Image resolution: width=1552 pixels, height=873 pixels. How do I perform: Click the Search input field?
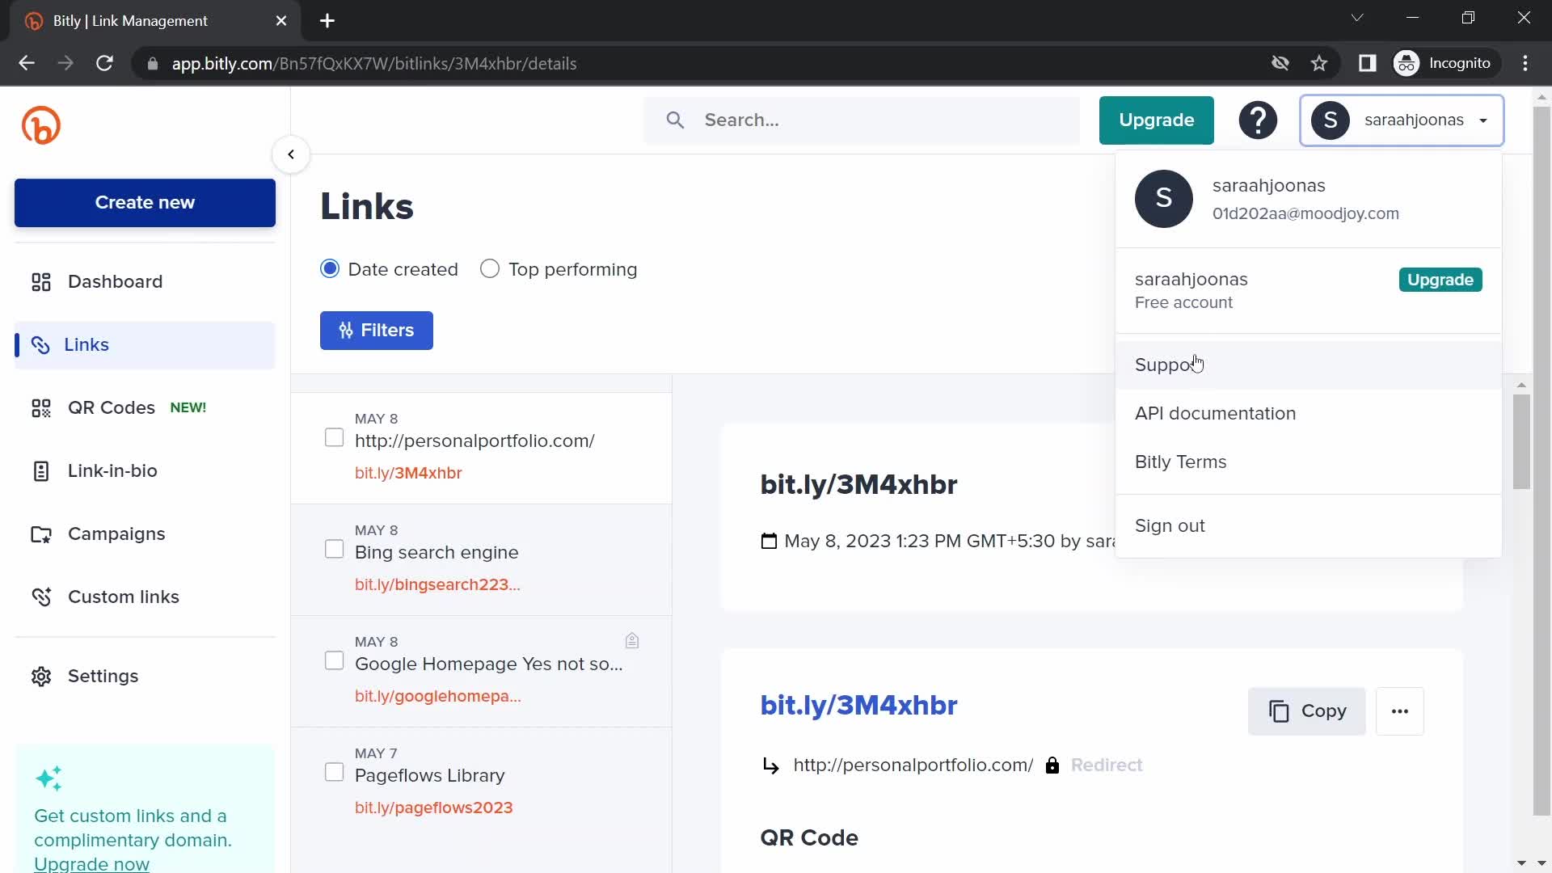coord(862,120)
